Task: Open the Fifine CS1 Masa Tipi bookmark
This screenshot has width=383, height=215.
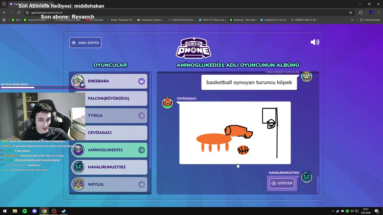Action: (x=212, y=20)
